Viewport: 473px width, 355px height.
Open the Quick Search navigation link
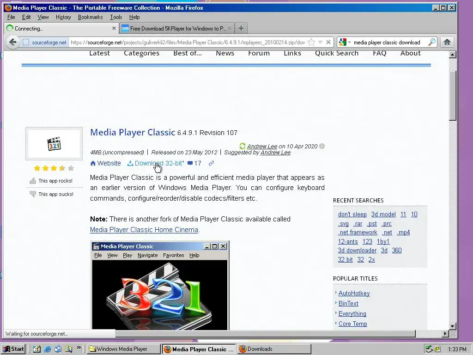click(x=337, y=53)
